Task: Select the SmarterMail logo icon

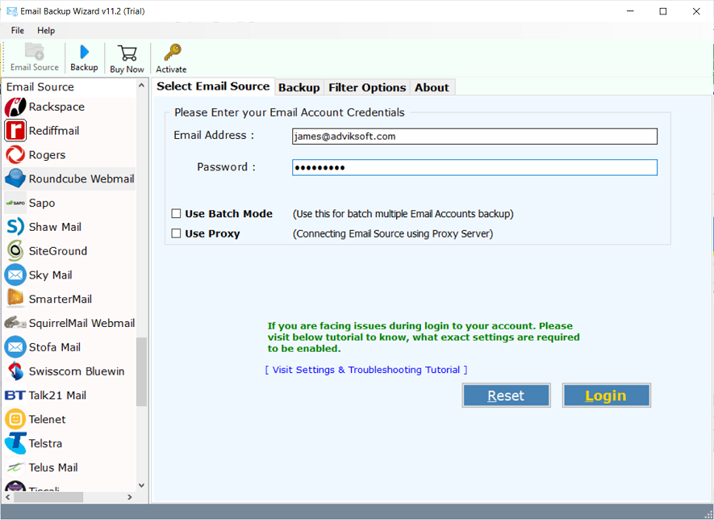Action: [15, 299]
